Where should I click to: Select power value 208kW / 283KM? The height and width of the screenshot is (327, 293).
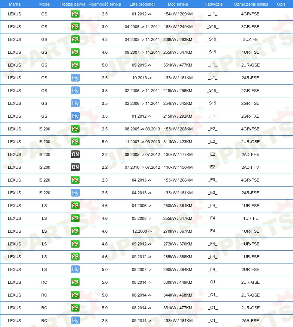pyautogui.click(x=178, y=39)
